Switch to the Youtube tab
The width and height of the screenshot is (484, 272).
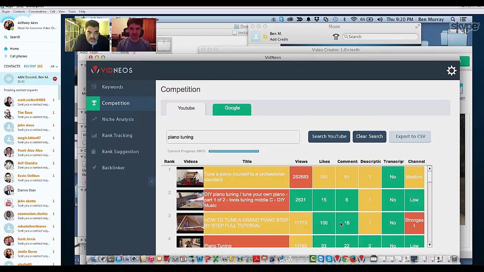tap(186, 108)
